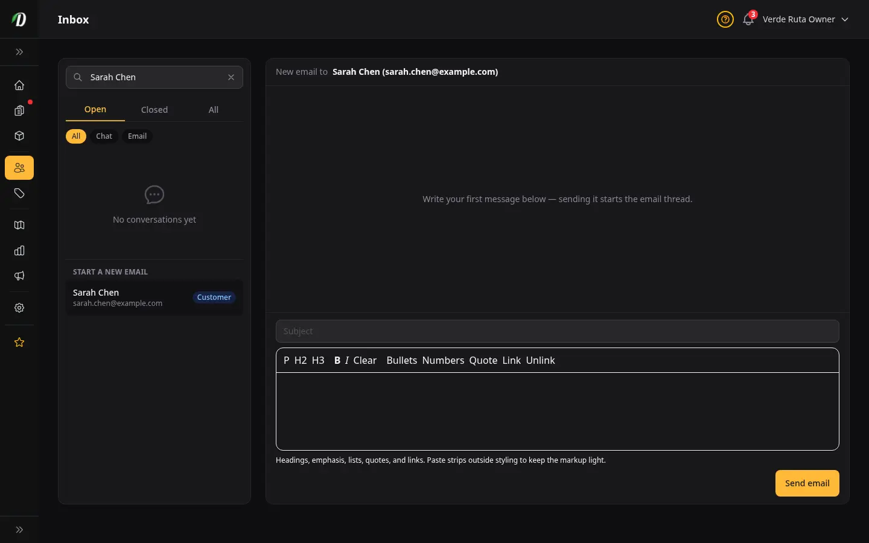Click Link in the editor toolbar
Image resolution: width=869 pixels, height=543 pixels.
pyautogui.click(x=512, y=360)
